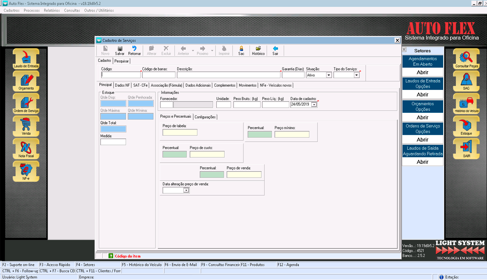Image resolution: width=487 pixels, height=280 pixels.
Task: Open the Outros / Utilitários menu
Action: 99,10
